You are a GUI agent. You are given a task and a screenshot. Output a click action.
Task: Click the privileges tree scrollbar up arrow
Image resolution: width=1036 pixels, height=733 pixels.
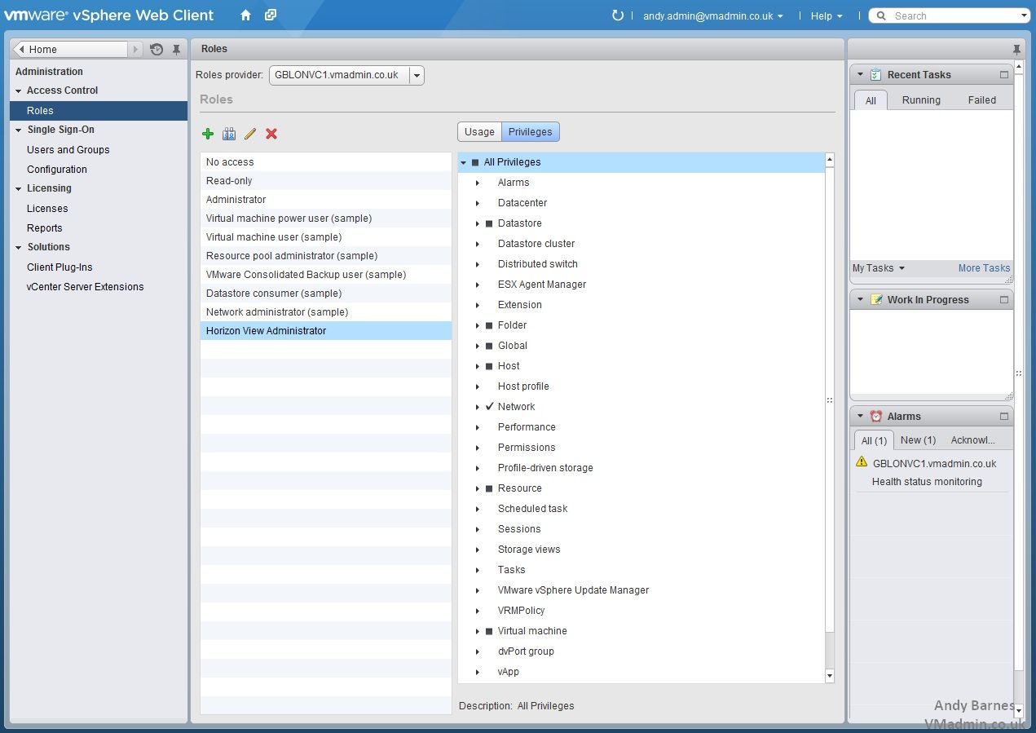(x=830, y=160)
